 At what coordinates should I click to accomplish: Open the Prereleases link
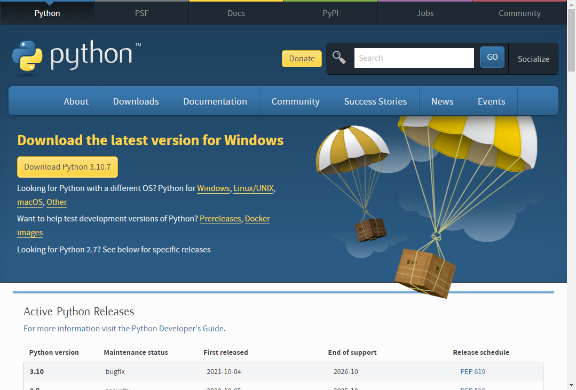click(220, 219)
